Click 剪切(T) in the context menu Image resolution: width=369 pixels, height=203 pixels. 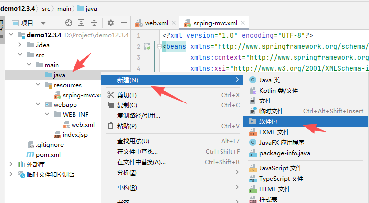(127, 95)
